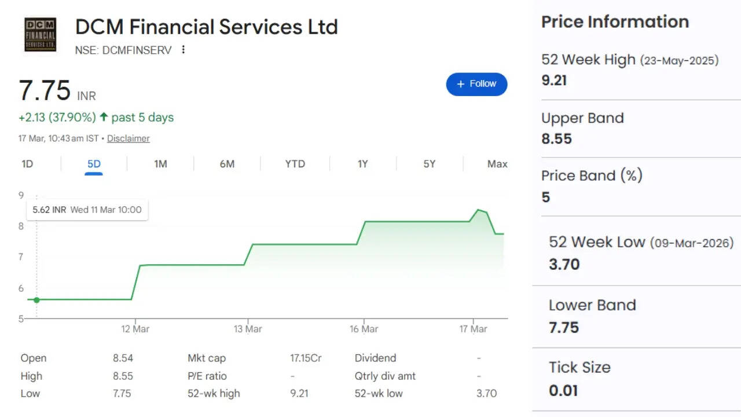Select the 5D chart range tab
Viewport: 741px width, 417px height.
(x=94, y=164)
